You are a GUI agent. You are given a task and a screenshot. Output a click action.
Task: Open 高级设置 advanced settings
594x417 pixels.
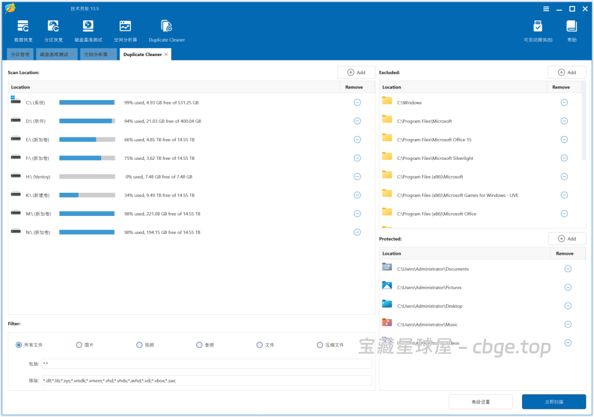(x=481, y=402)
